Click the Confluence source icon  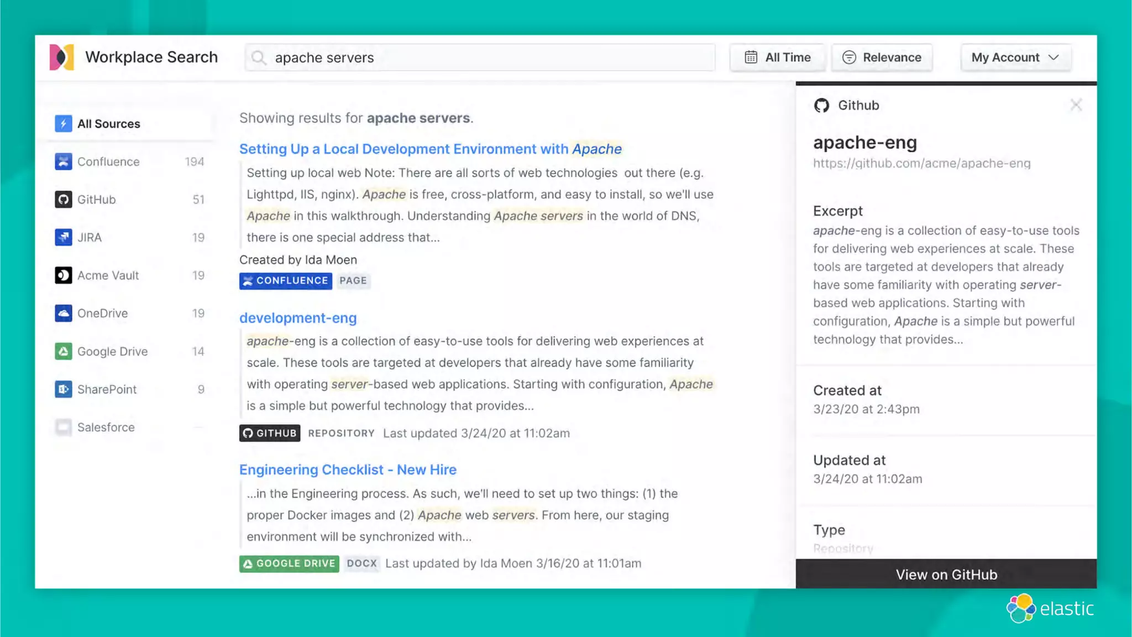[64, 161]
